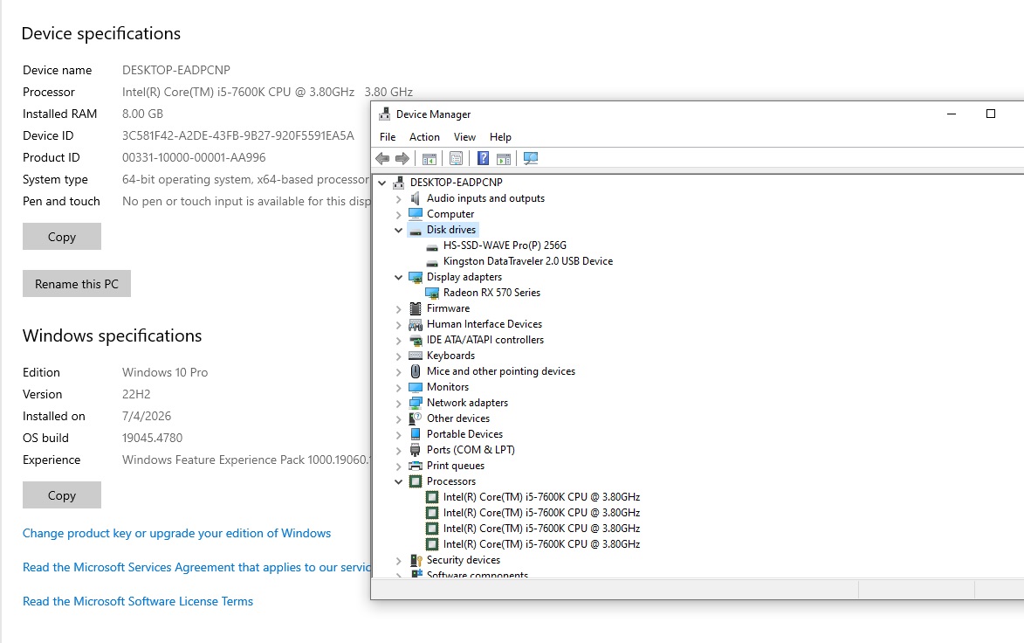Open Change product key or upgrade link
Screen dimensions: 1024x643
[177, 533]
